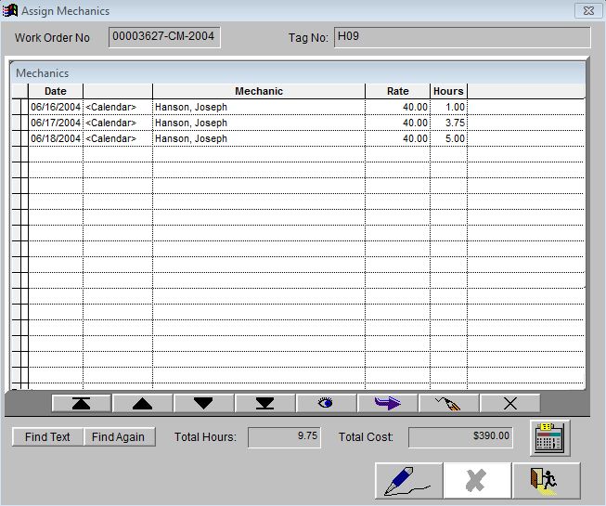This screenshot has width=606, height=506.
Task: Open the calculator icon button
Action: 549,438
